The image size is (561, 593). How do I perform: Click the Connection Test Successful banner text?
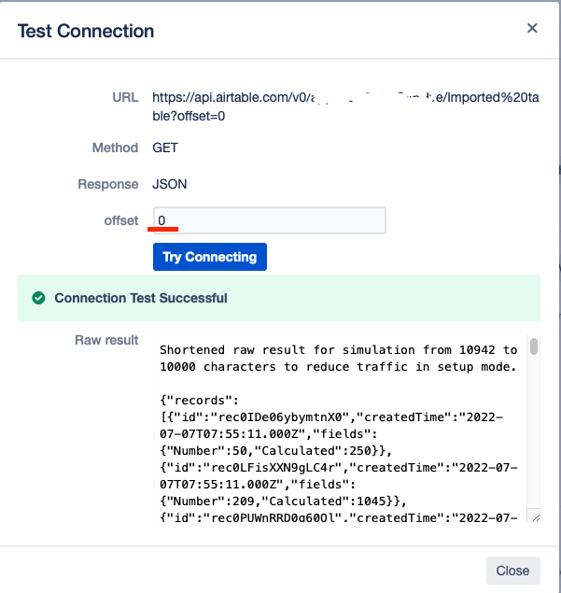140,298
